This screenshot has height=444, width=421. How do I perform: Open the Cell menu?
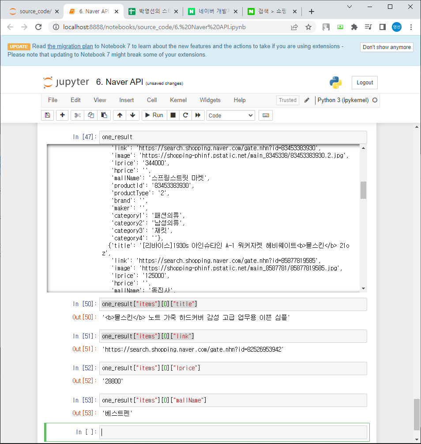click(152, 100)
